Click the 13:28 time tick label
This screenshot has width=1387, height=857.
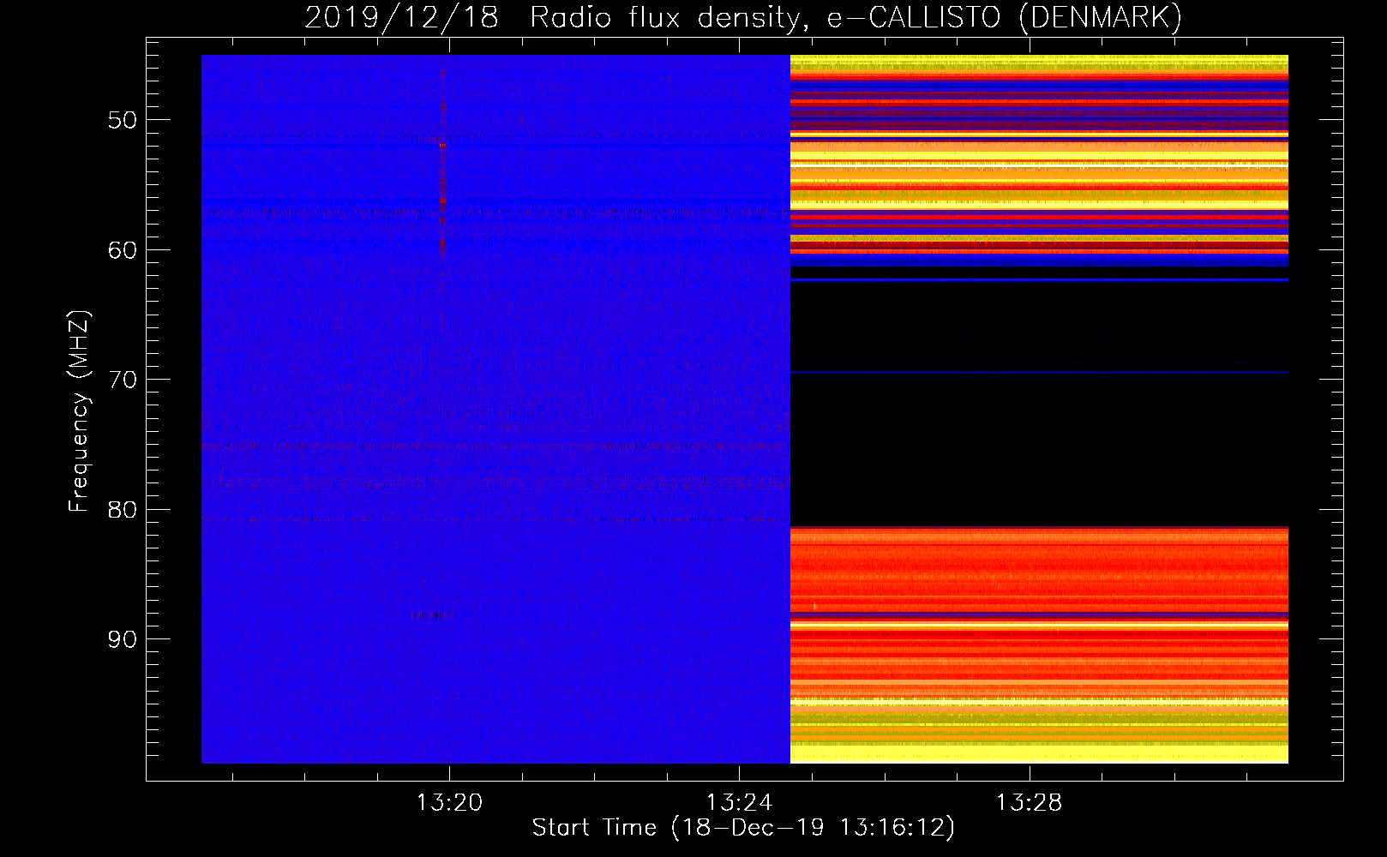coord(1029,803)
